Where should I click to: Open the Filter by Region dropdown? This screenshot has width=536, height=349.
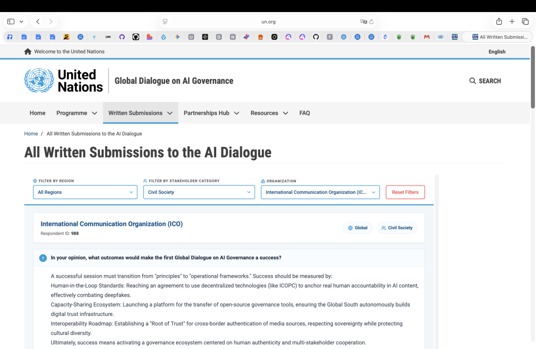[x=85, y=192]
